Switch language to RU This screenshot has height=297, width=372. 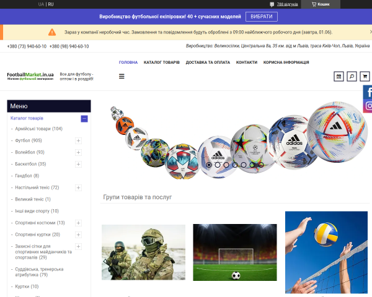pos(51,4)
